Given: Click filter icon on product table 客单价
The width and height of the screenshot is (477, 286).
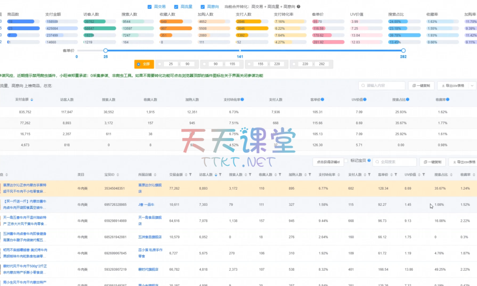Looking at the screenshot, I should (395, 175).
